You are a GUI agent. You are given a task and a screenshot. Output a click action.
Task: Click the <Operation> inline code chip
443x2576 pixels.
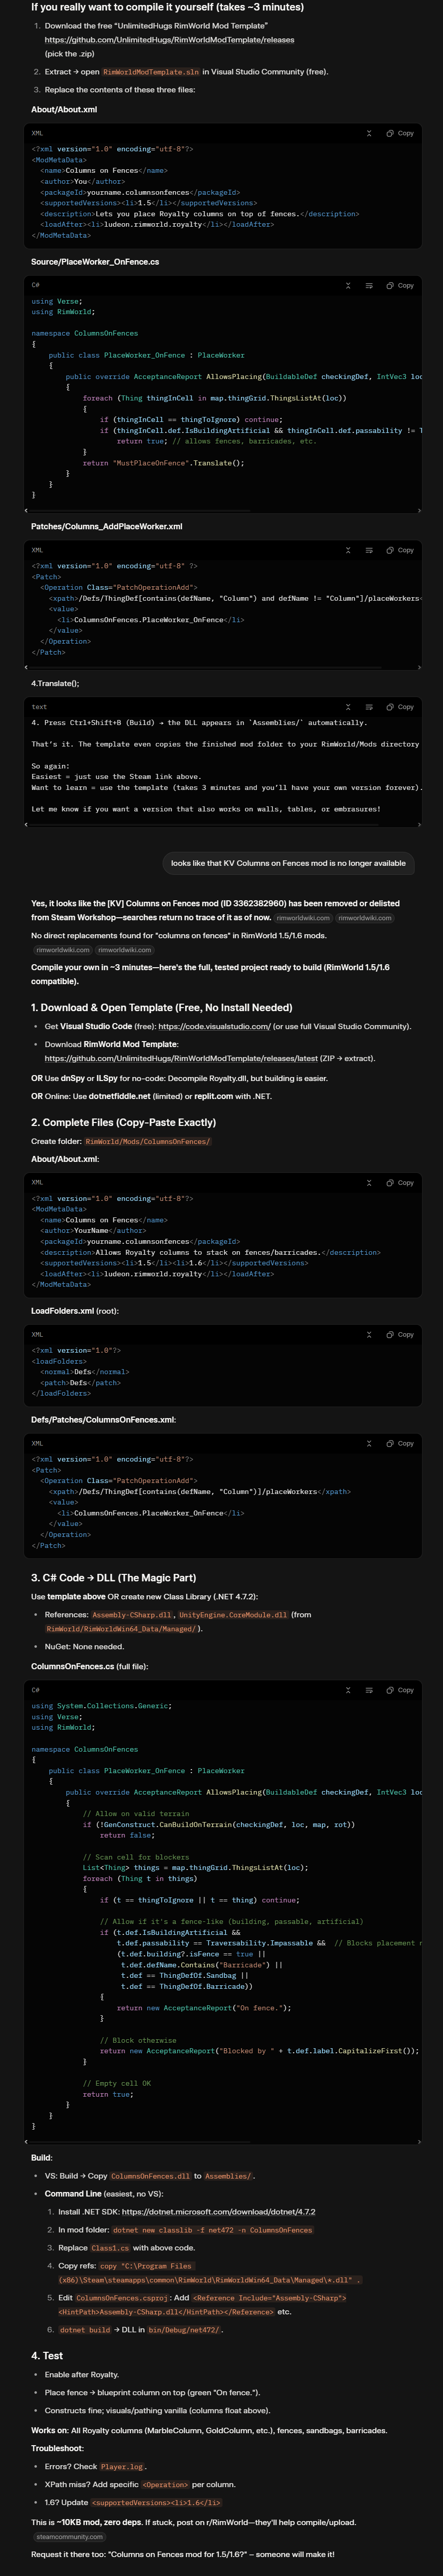tap(164, 2485)
